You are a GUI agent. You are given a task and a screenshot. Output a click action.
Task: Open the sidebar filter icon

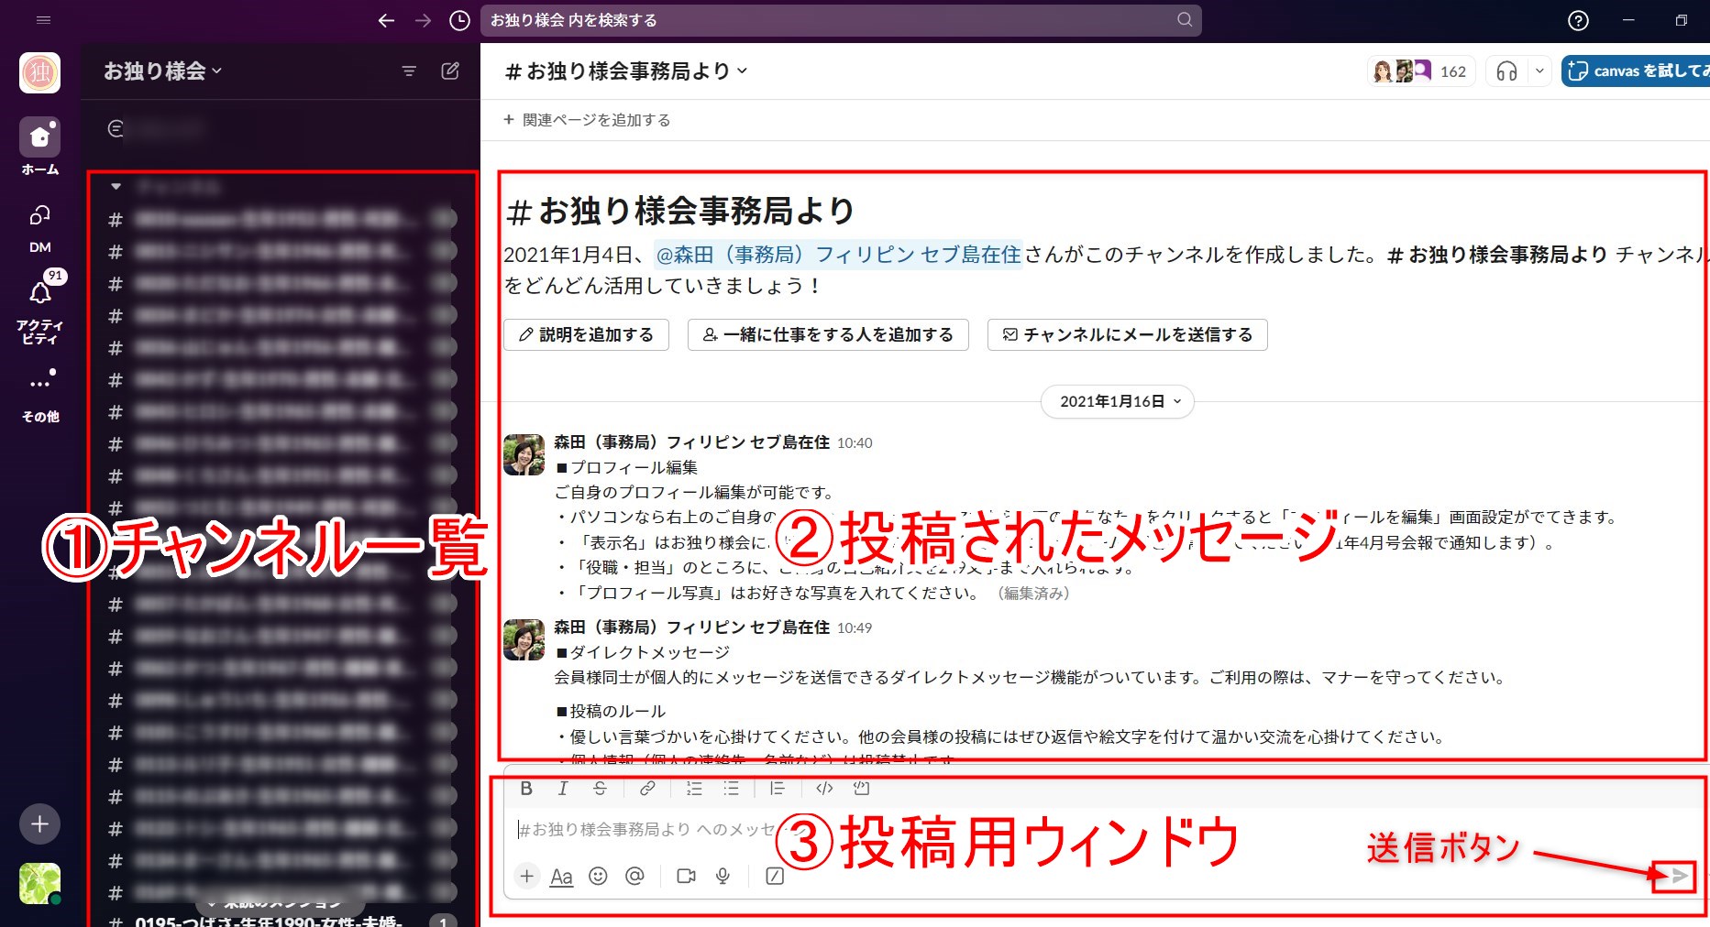click(x=409, y=71)
